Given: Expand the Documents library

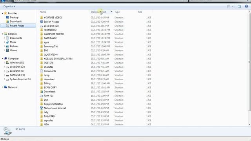Looking at the screenshot, I should click(4, 38).
